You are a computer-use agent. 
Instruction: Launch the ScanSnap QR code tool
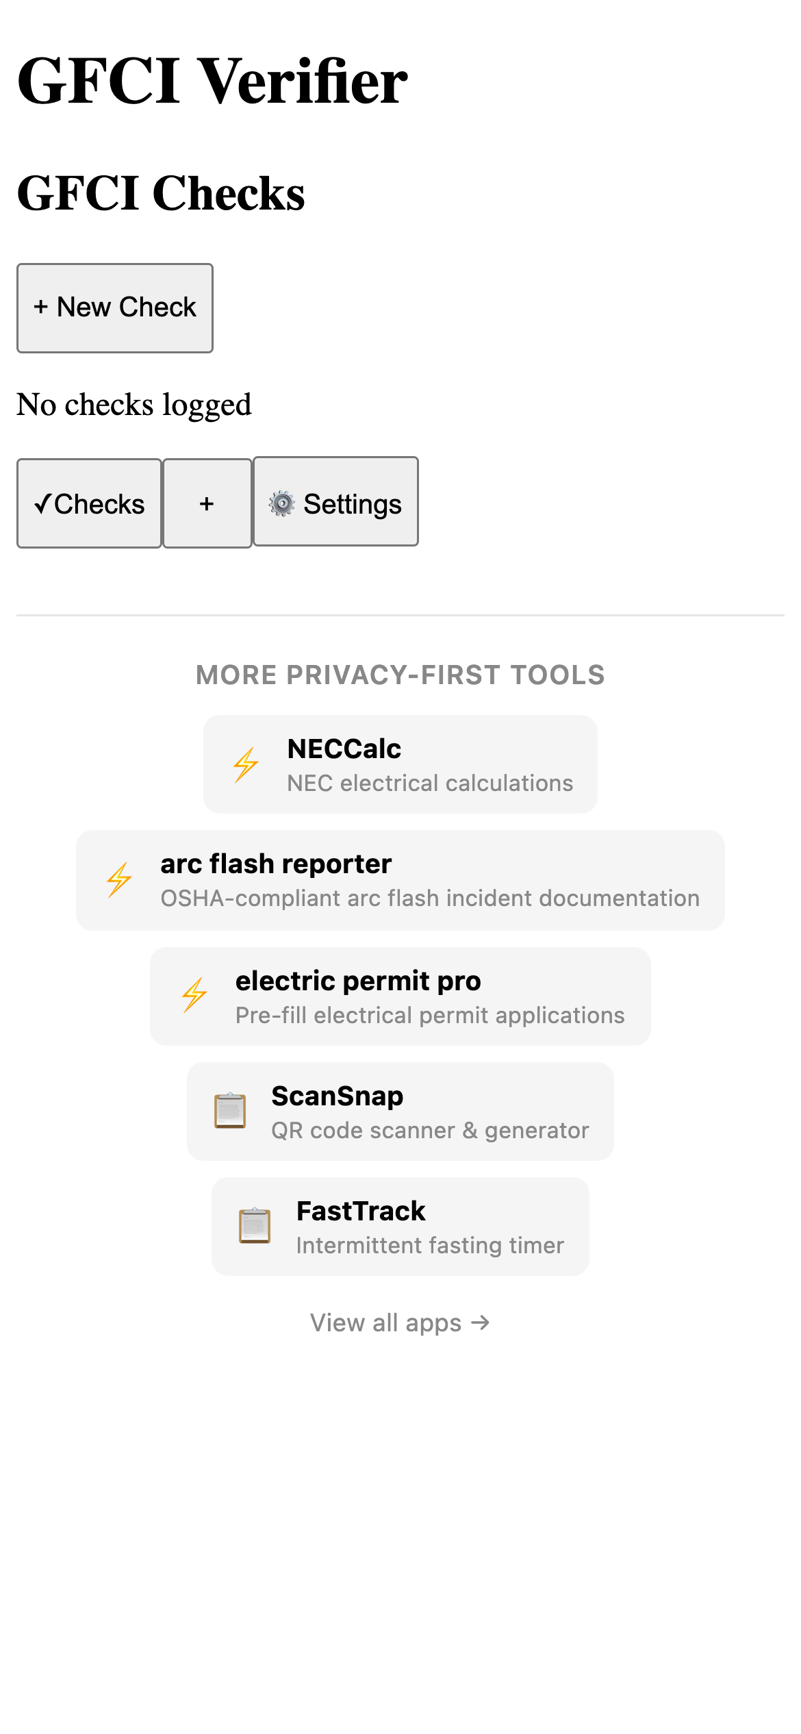400,1110
